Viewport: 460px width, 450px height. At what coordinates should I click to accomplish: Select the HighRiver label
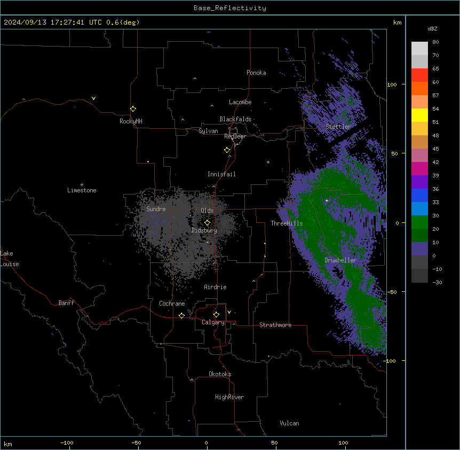click(229, 397)
